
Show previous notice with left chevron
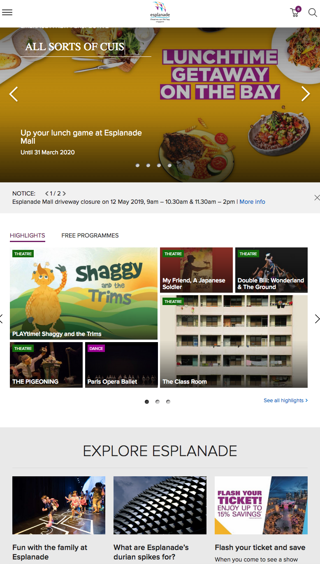pos(47,193)
